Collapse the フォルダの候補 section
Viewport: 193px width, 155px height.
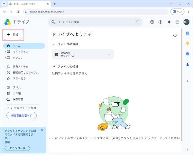(x=54, y=44)
